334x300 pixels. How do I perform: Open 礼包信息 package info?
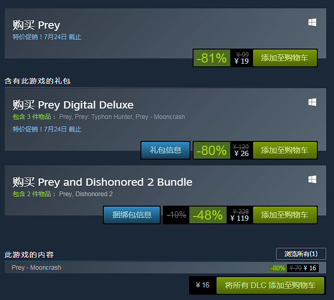tap(165, 150)
